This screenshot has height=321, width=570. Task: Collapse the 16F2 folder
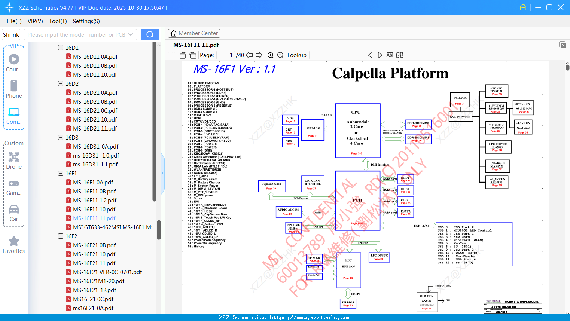[x=61, y=236]
